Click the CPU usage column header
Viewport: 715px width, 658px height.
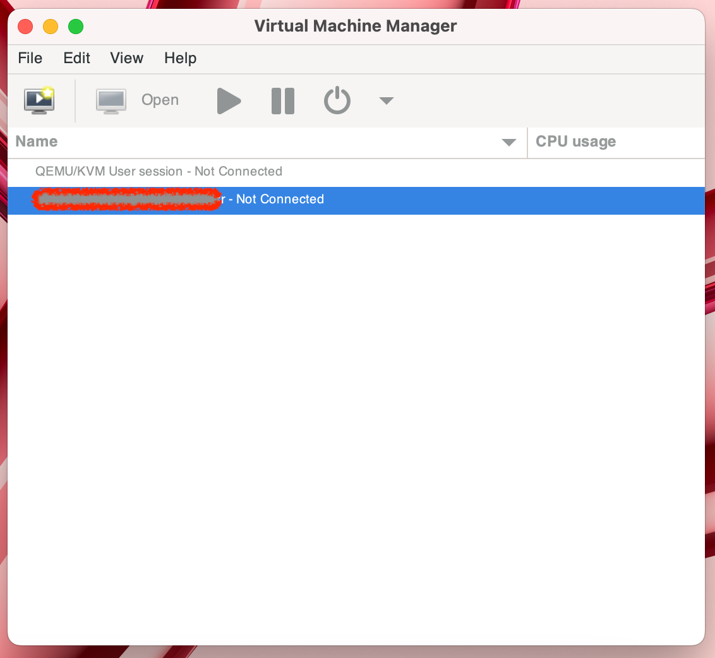pos(616,142)
